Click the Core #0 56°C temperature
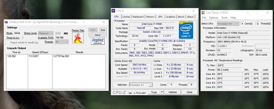The height and width of the screenshot is (109, 274). (229, 74)
